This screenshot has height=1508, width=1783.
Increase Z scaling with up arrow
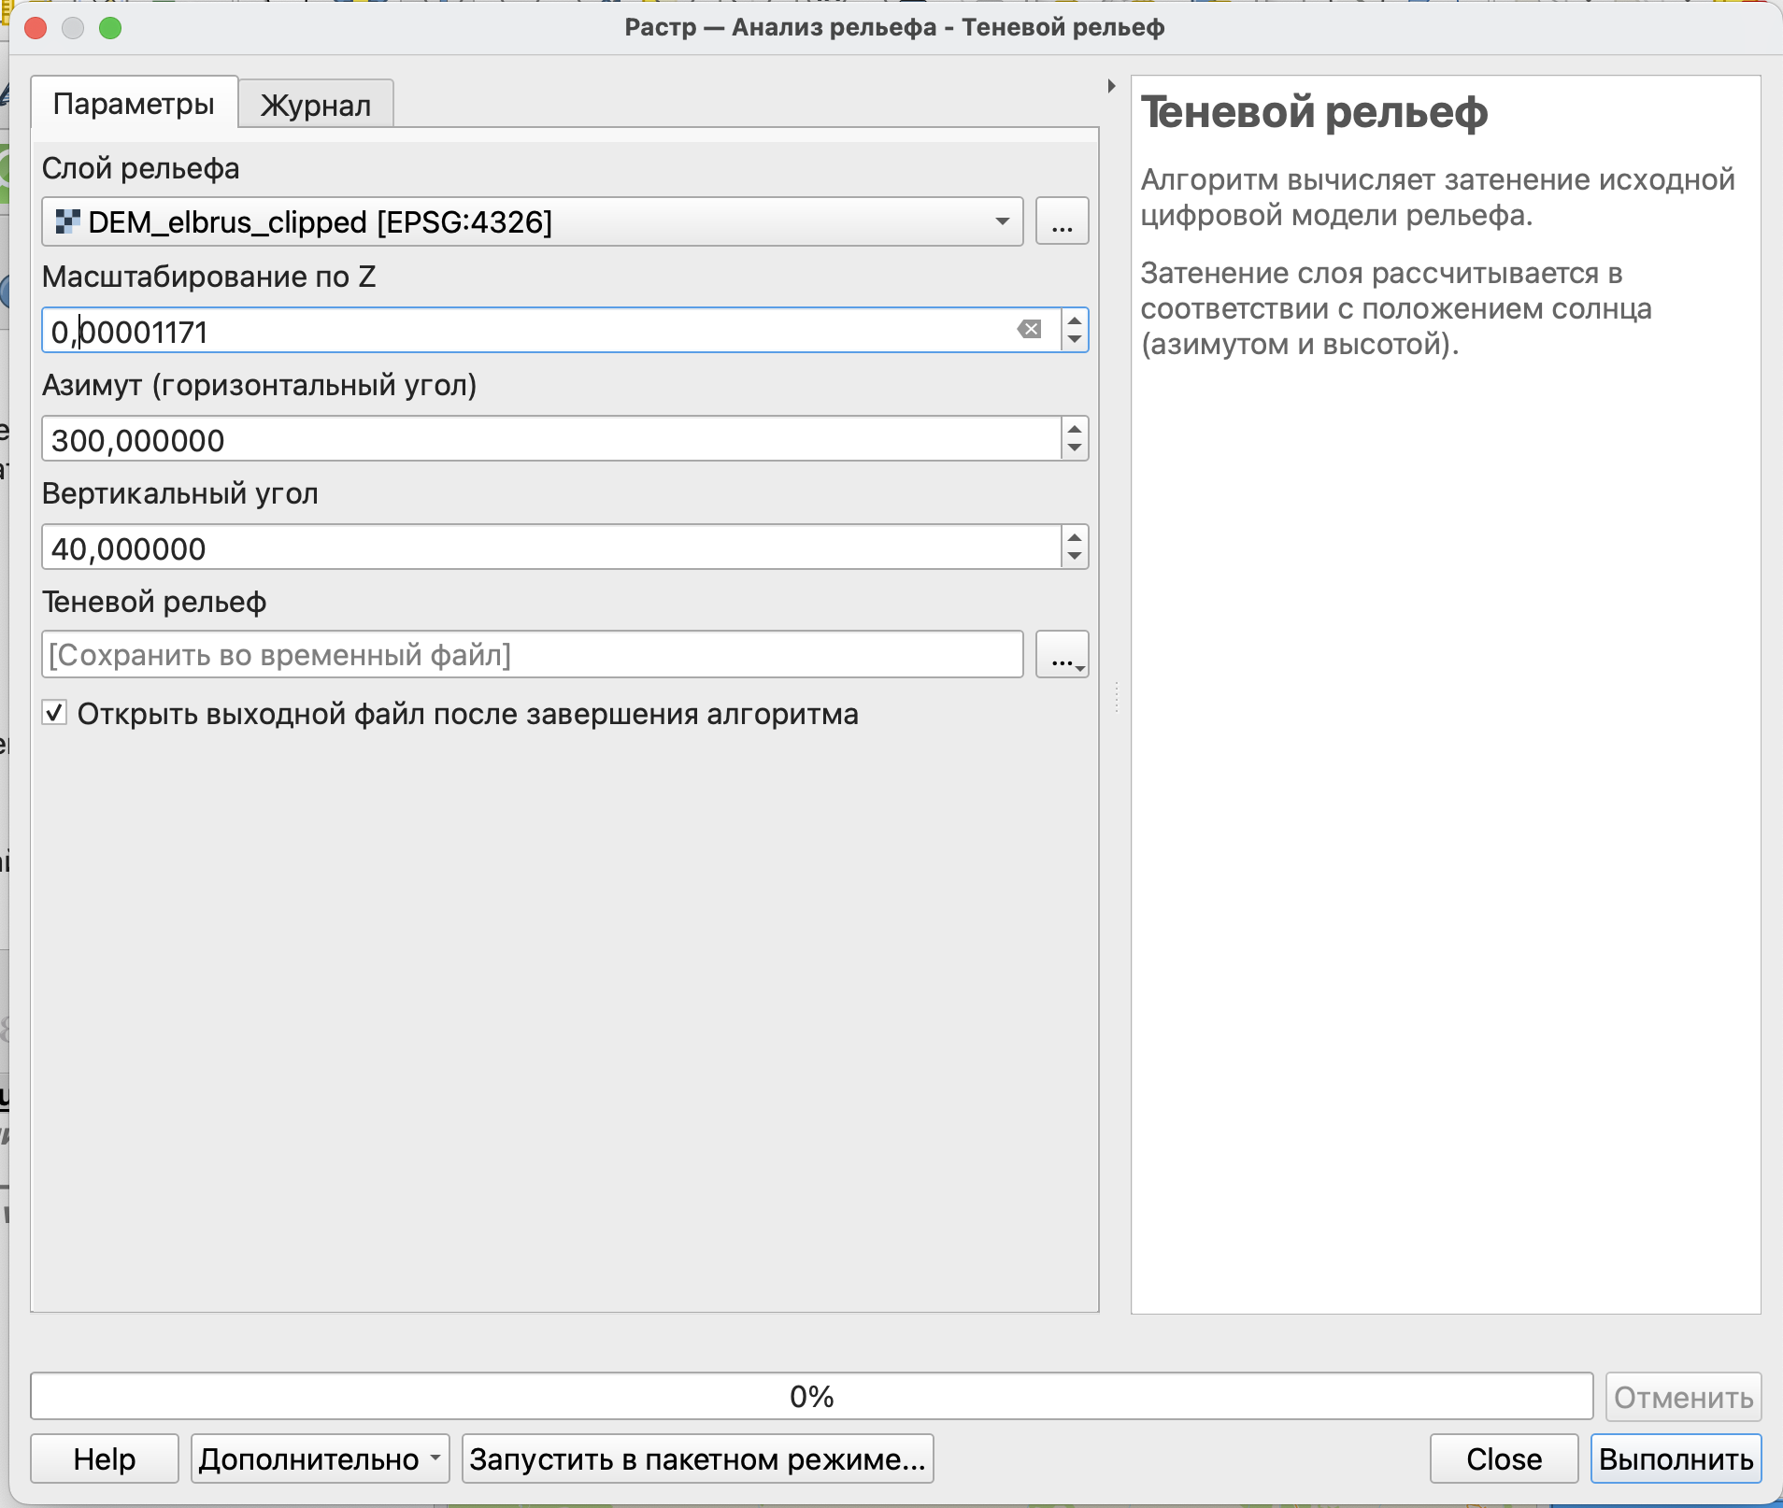[x=1075, y=320]
